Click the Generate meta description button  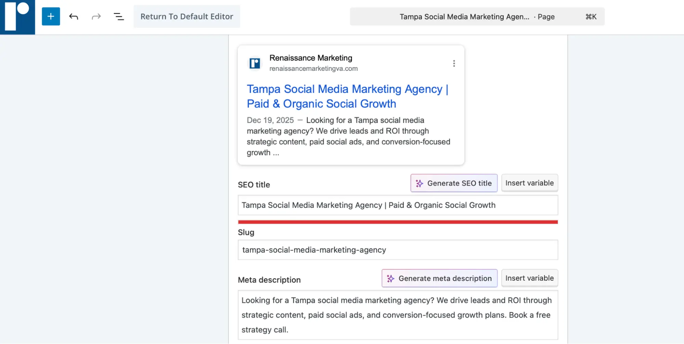(439, 278)
